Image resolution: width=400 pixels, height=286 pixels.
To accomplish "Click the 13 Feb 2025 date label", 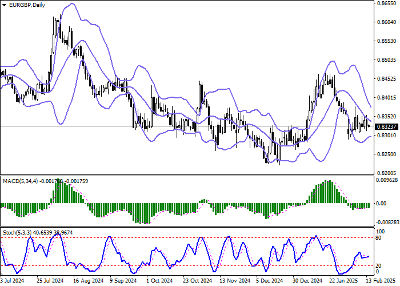I will 381,281.
